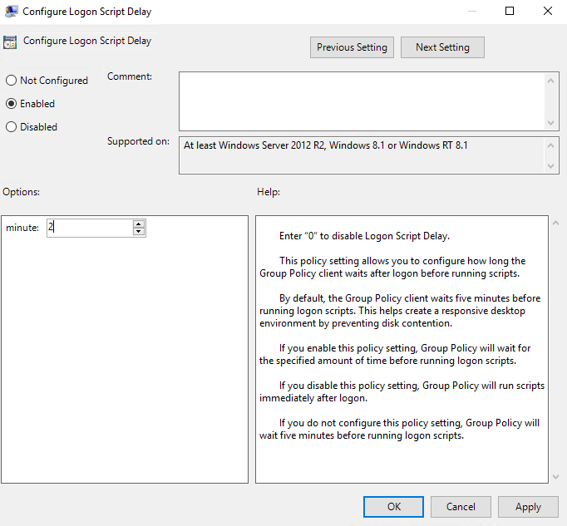Increase minute value with up spinner arrow

pyautogui.click(x=139, y=224)
